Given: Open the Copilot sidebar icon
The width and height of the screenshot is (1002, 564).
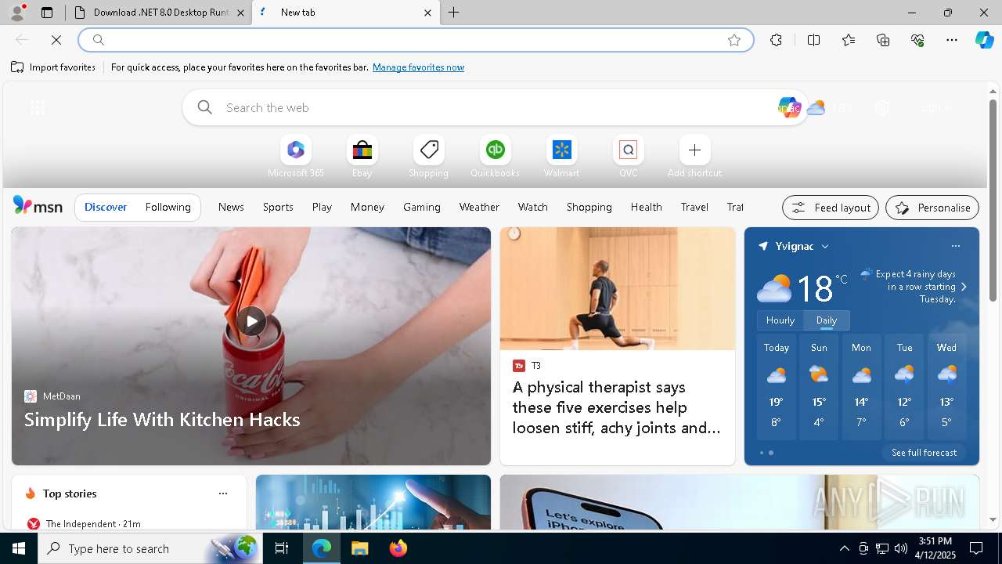Looking at the screenshot, I should pos(984,40).
